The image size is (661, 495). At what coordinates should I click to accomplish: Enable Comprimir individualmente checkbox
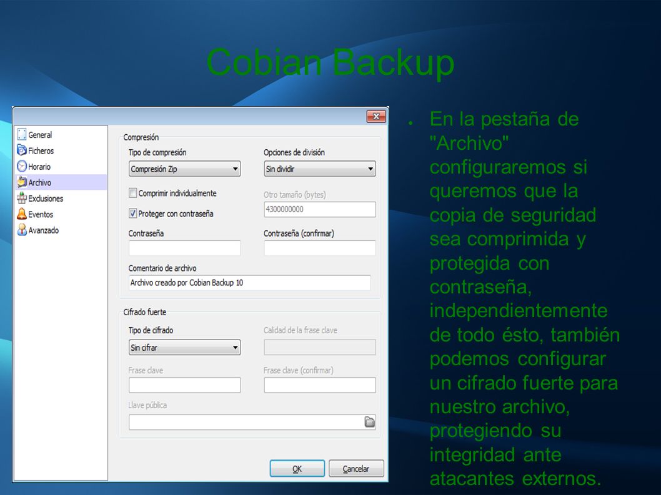click(x=133, y=193)
